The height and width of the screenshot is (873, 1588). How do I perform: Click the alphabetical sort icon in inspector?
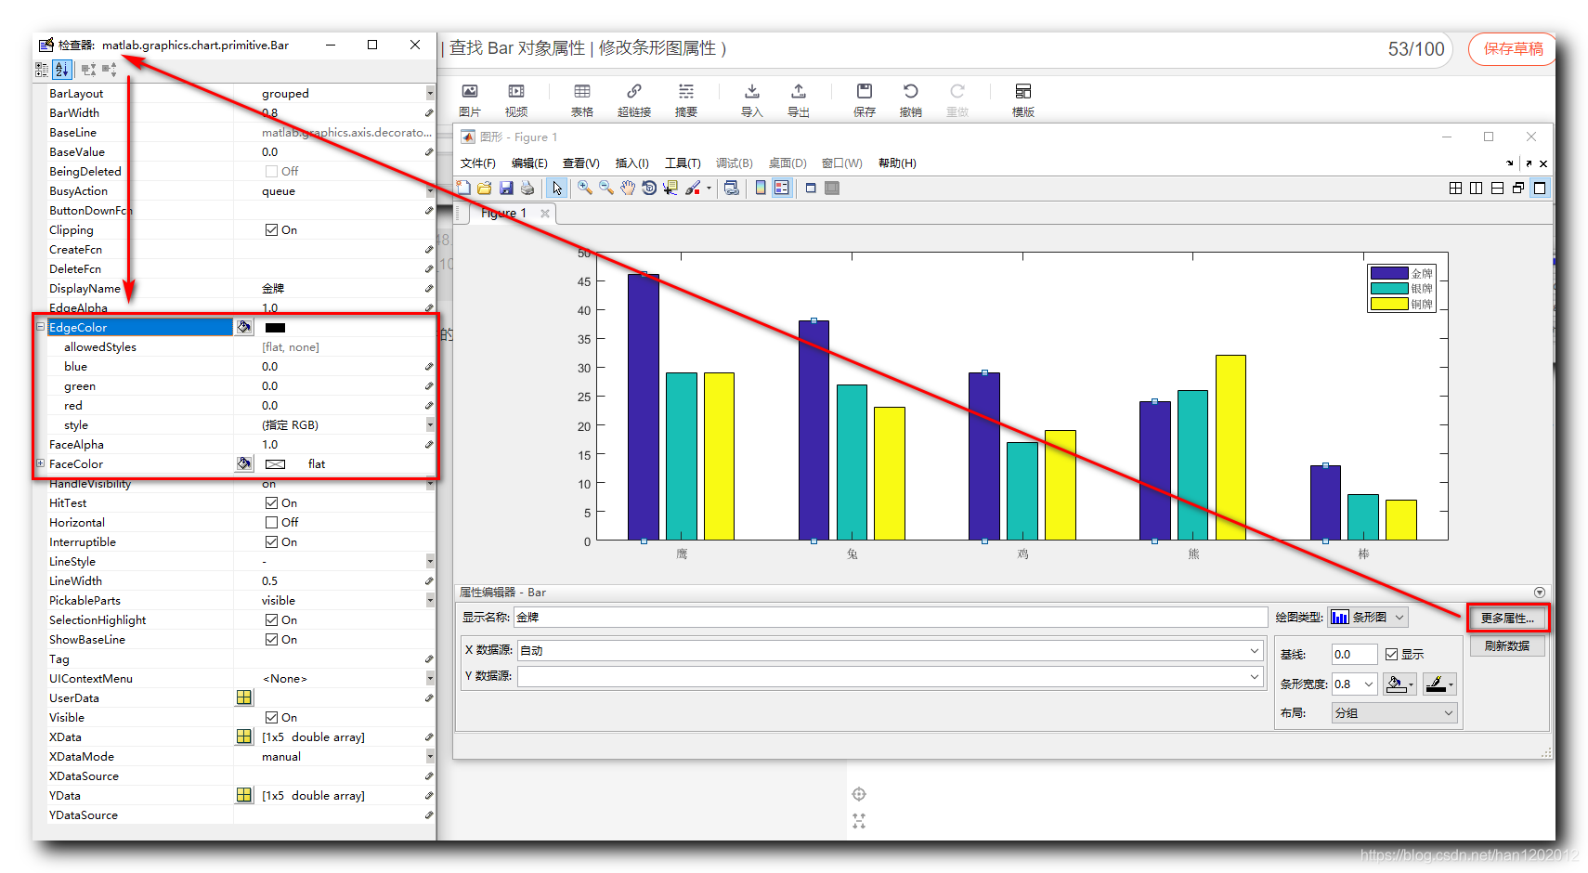(62, 69)
